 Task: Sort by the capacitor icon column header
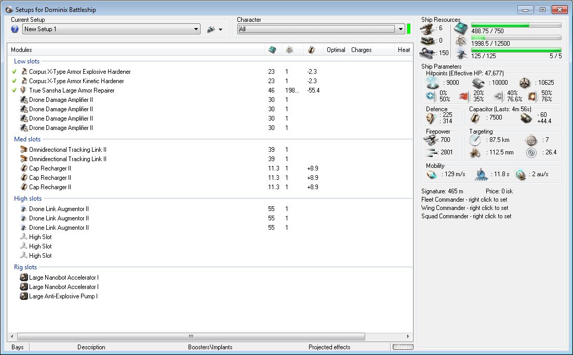[313, 50]
